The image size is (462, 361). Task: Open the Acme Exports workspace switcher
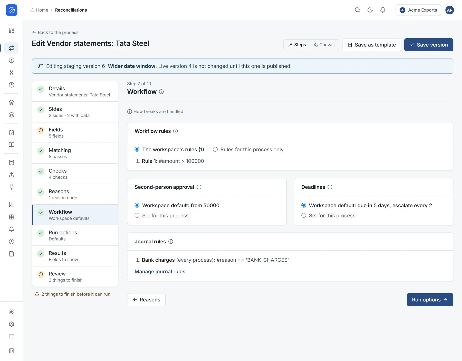click(x=418, y=10)
